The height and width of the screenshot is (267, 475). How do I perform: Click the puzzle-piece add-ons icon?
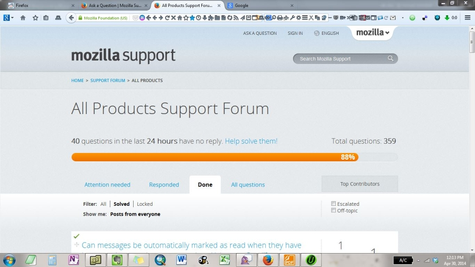(x=211, y=18)
